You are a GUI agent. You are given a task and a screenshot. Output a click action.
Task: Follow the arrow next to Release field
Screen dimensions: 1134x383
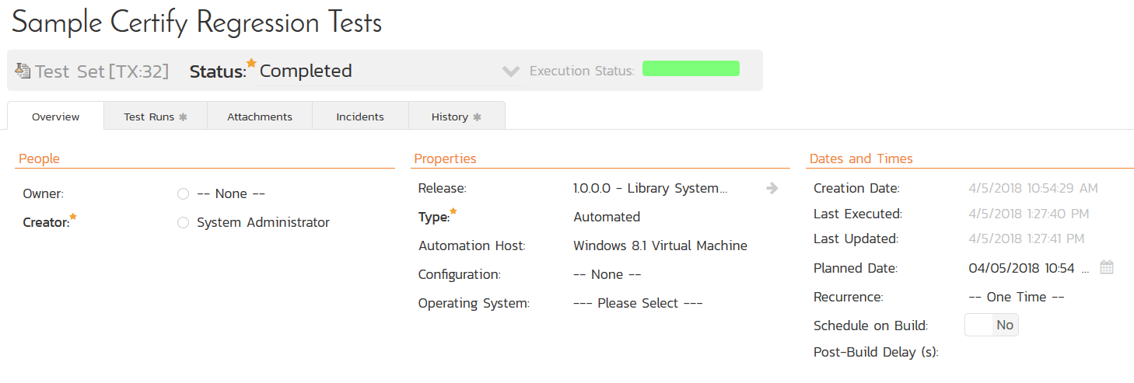[x=772, y=188]
